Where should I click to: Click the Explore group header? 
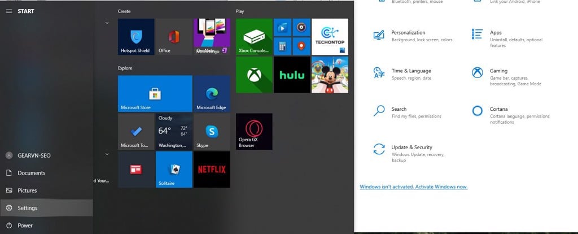click(125, 68)
